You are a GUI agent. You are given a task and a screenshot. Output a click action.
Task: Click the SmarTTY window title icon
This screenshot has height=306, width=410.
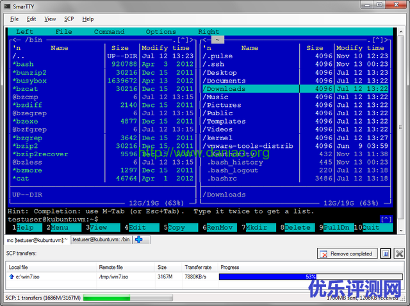tap(7, 6)
